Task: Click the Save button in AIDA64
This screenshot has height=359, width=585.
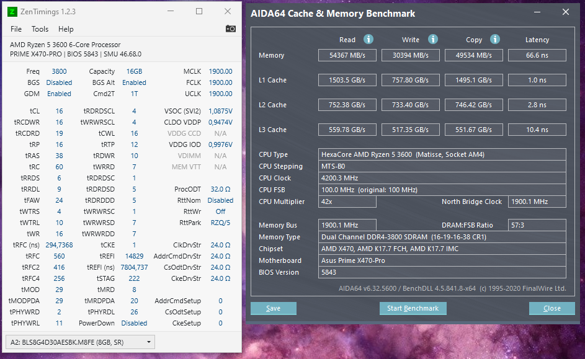Action: (x=274, y=308)
